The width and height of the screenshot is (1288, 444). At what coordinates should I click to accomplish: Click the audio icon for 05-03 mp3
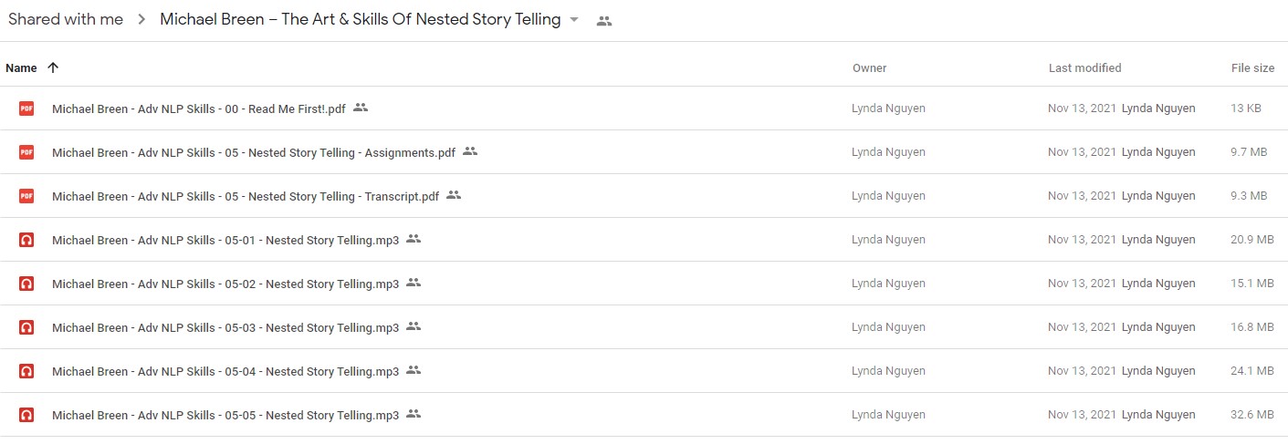click(26, 327)
